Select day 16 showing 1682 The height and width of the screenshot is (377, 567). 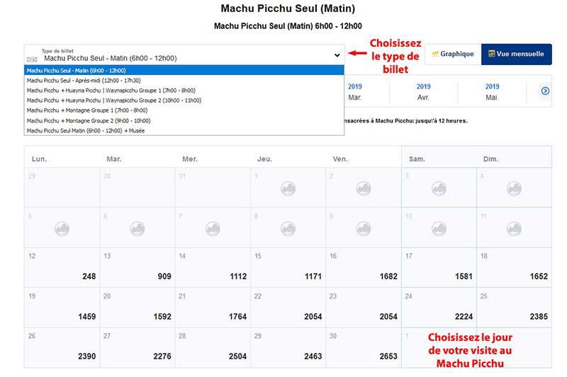[x=364, y=267]
